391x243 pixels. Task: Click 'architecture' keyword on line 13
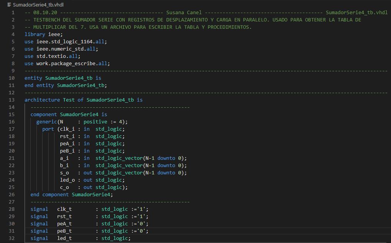pyautogui.click(x=42, y=100)
